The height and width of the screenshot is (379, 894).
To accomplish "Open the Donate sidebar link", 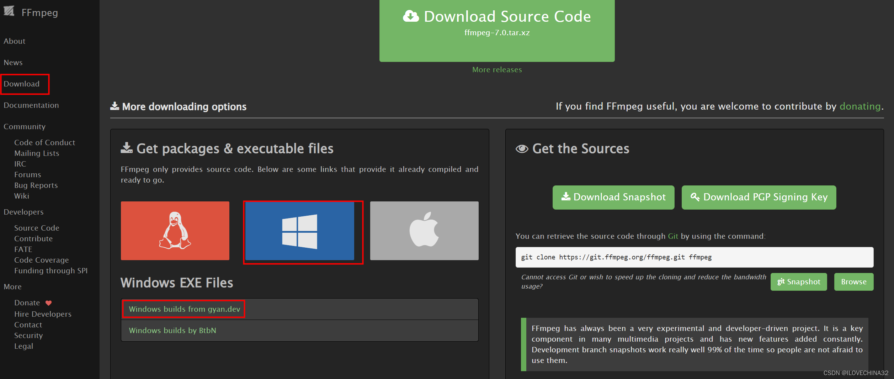I will pos(27,303).
